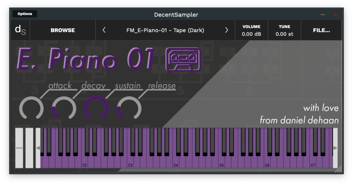Image resolution: width=353 pixels, height=185 pixels.
Task: Click the pitch bend wheel strip
Action: click(19, 148)
